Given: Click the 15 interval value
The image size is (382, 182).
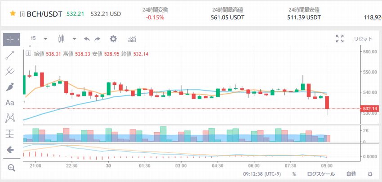Looking at the screenshot, I should 33,39.
